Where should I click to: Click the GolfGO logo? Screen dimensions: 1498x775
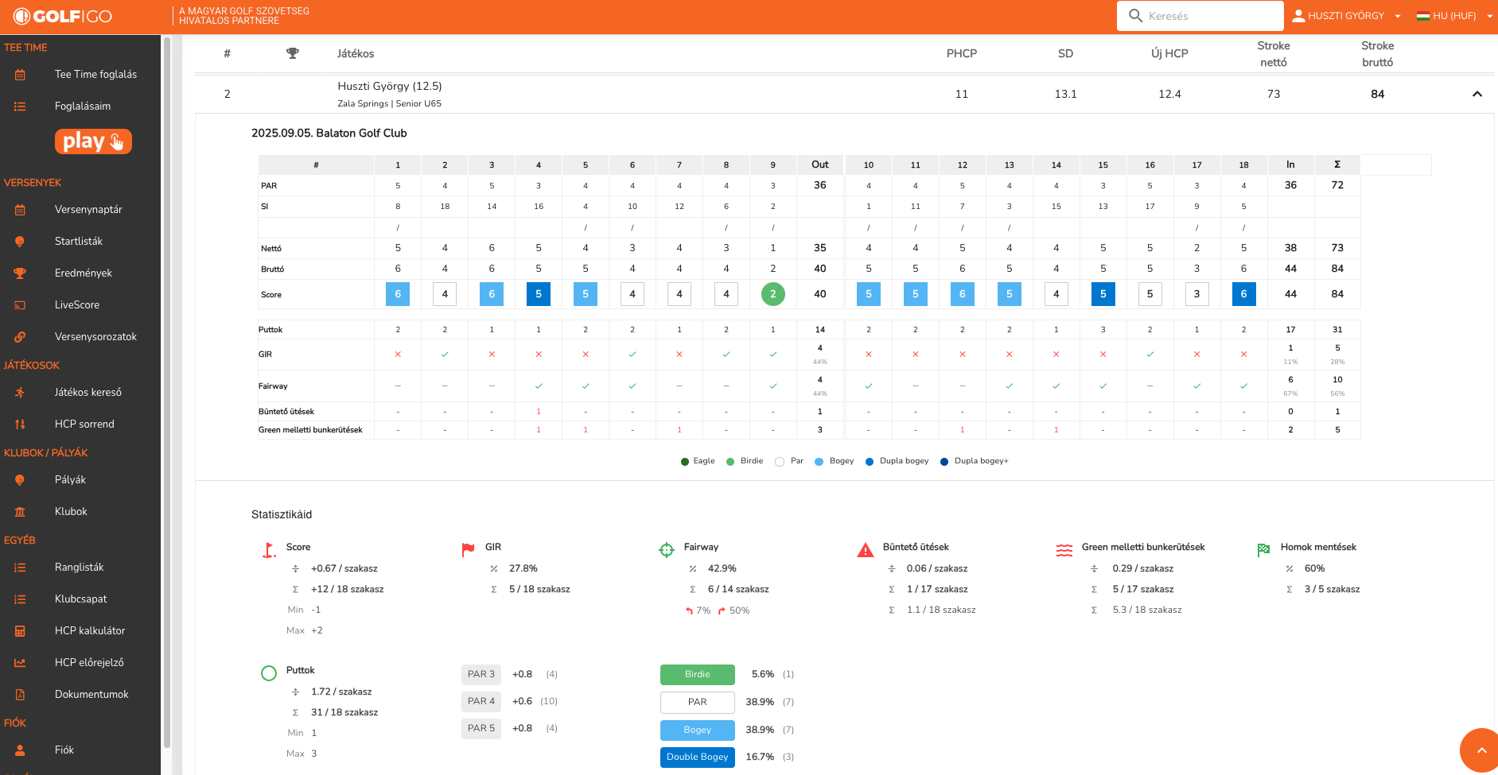tap(63, 16)
